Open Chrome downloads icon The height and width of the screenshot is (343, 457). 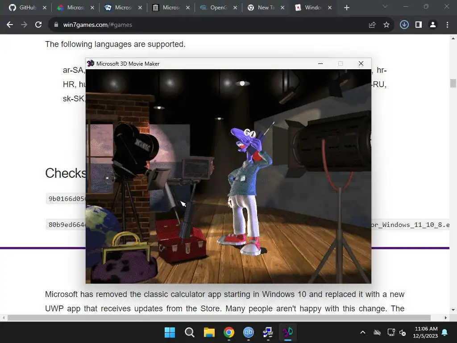[404, 25]
